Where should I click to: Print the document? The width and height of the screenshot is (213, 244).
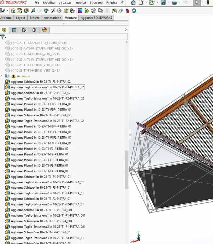coord(174,2)
